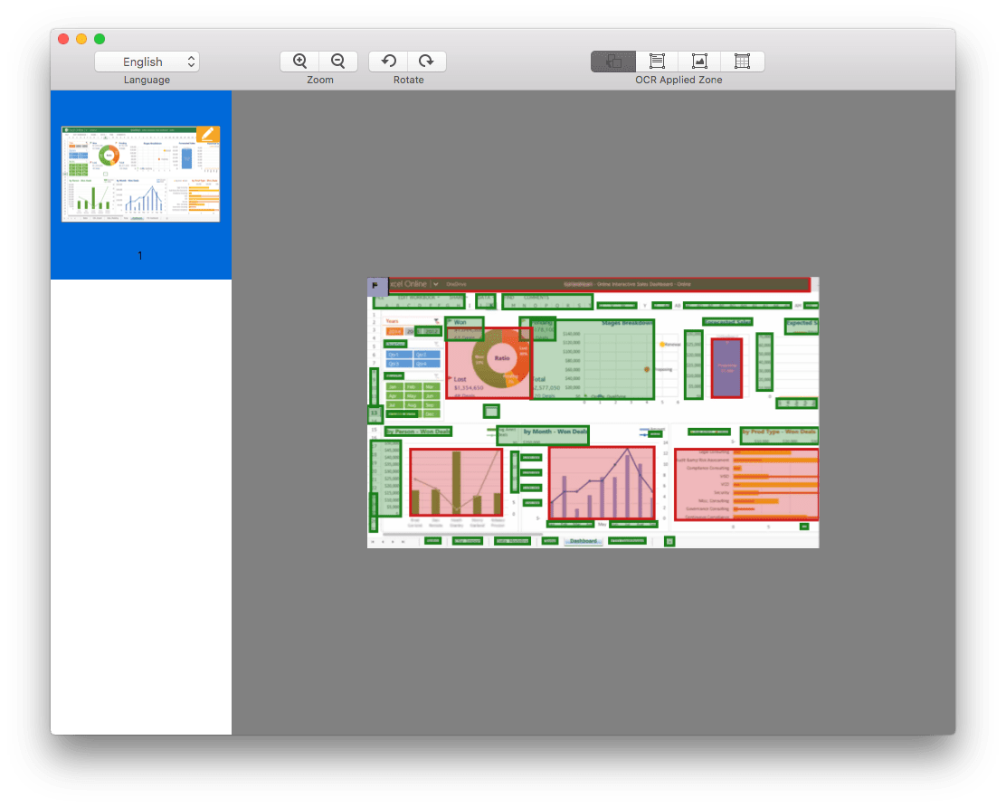The width and height of the screenshot is (1006, 807).
Task: Select the red zone over the Ratio donut chart
Action: point(489,363)
